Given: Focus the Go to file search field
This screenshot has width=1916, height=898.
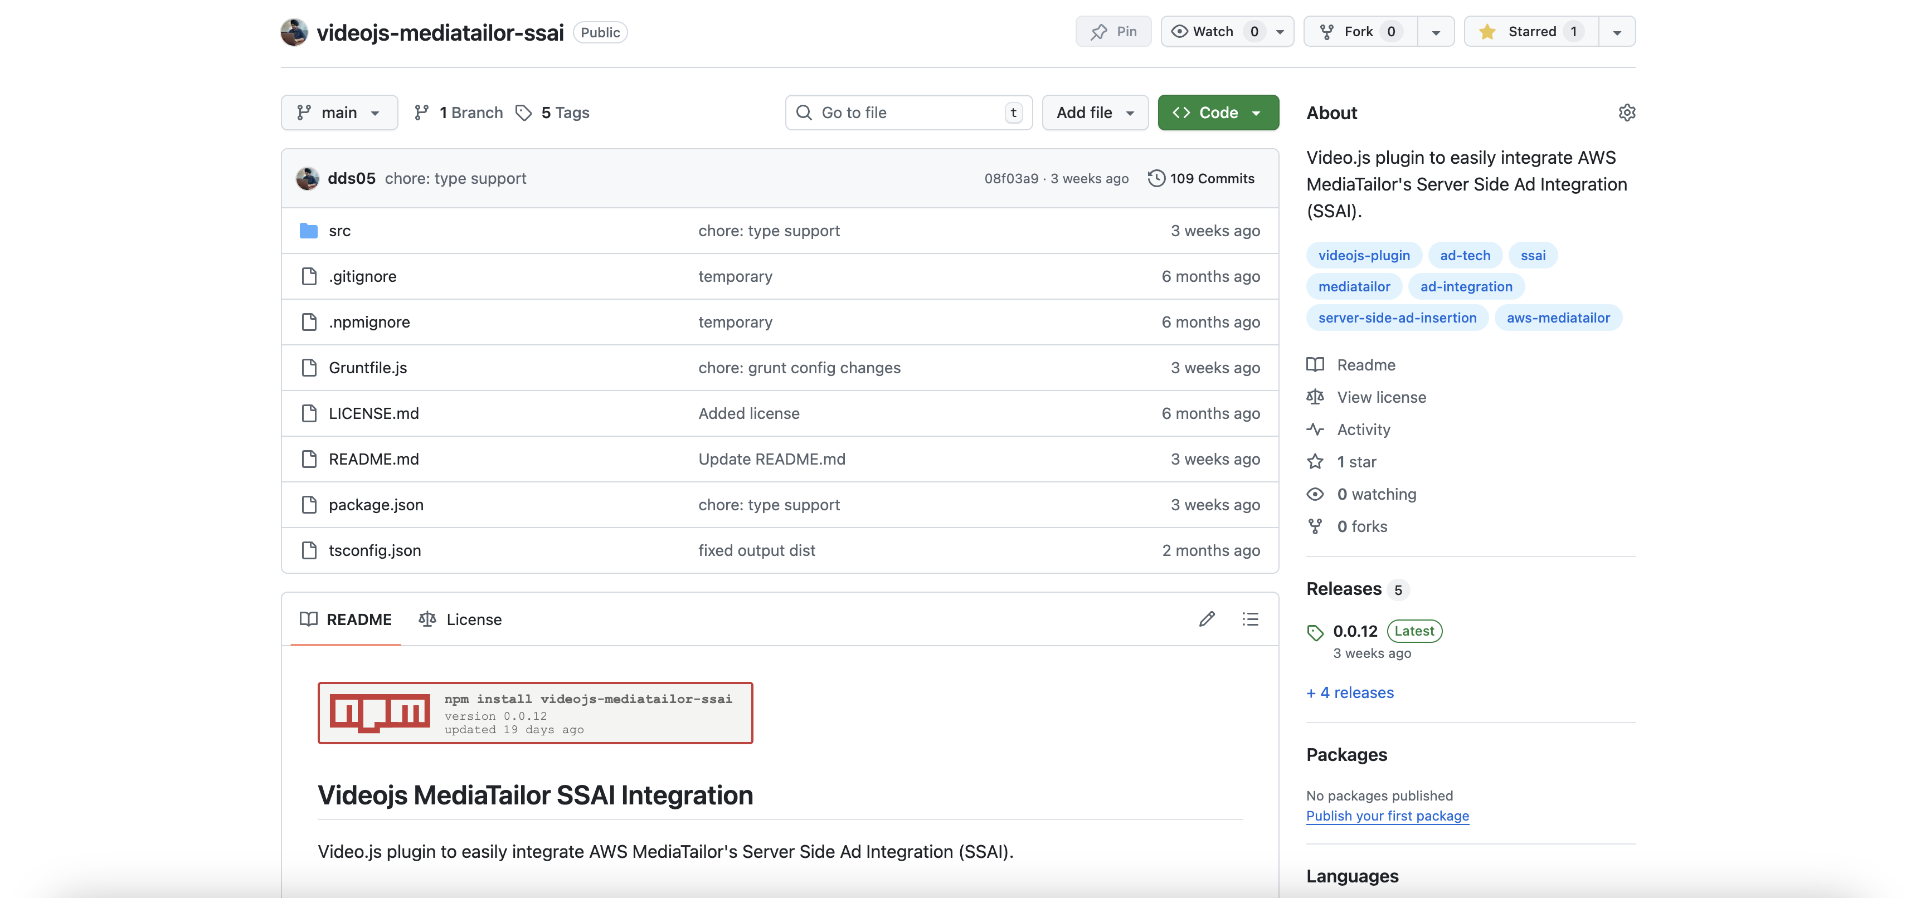Looking at the screenshot, I should (908, 113).
